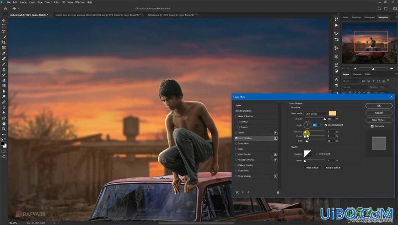Click the Make Default button
Viewport: 398px width, 225px height.
click(x=312, y=168)
